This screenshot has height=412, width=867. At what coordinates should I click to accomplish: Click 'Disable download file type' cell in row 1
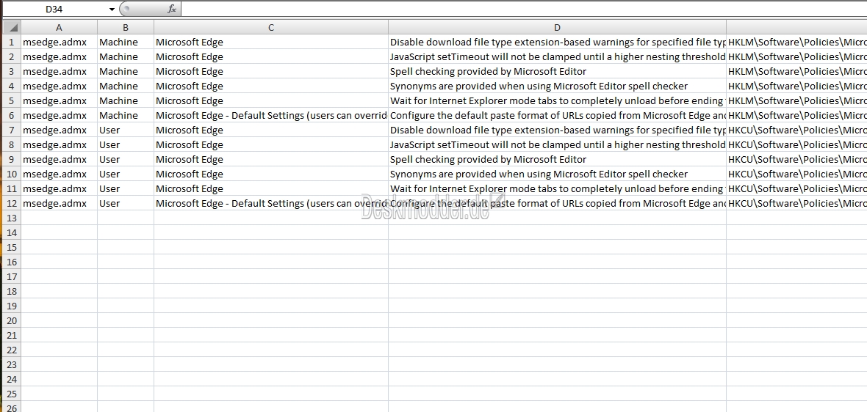point(558,42)
